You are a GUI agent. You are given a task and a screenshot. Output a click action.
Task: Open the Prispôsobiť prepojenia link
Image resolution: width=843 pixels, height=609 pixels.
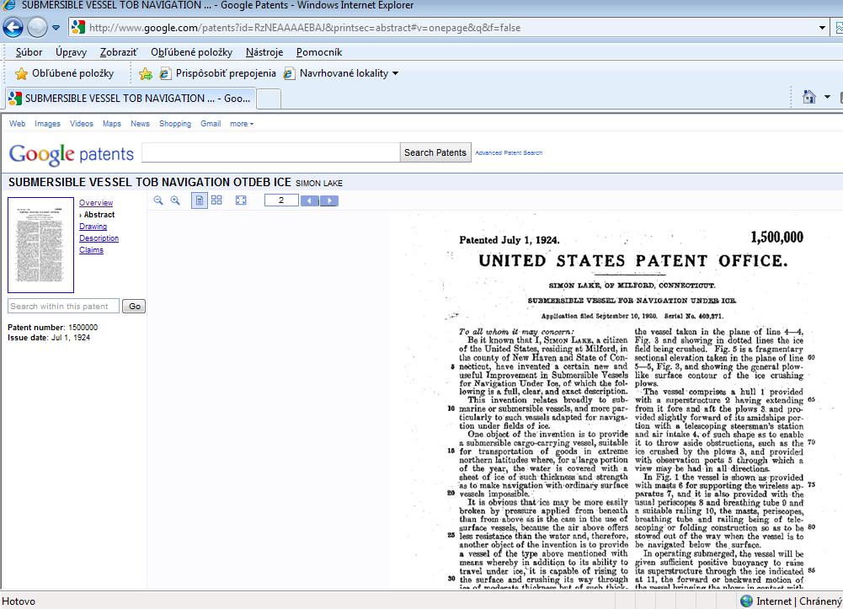[x=218, y=73]
